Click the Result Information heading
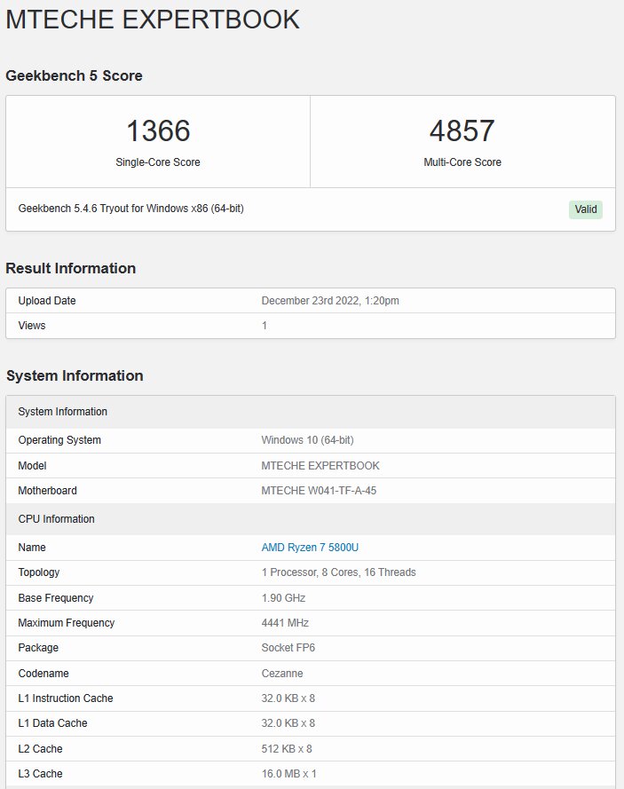This screenshot has height=789, width=624. 71,268
